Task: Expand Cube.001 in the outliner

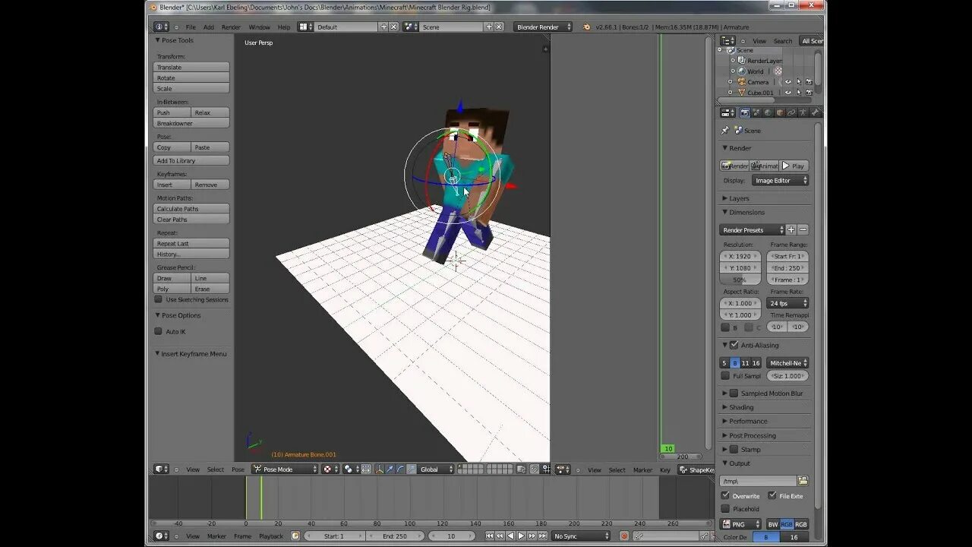Action: pos(731,93)
